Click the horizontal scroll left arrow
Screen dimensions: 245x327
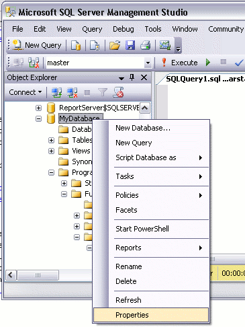coord(11,275)
